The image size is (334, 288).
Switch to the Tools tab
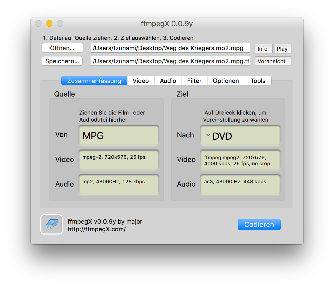tap(258, 81)
